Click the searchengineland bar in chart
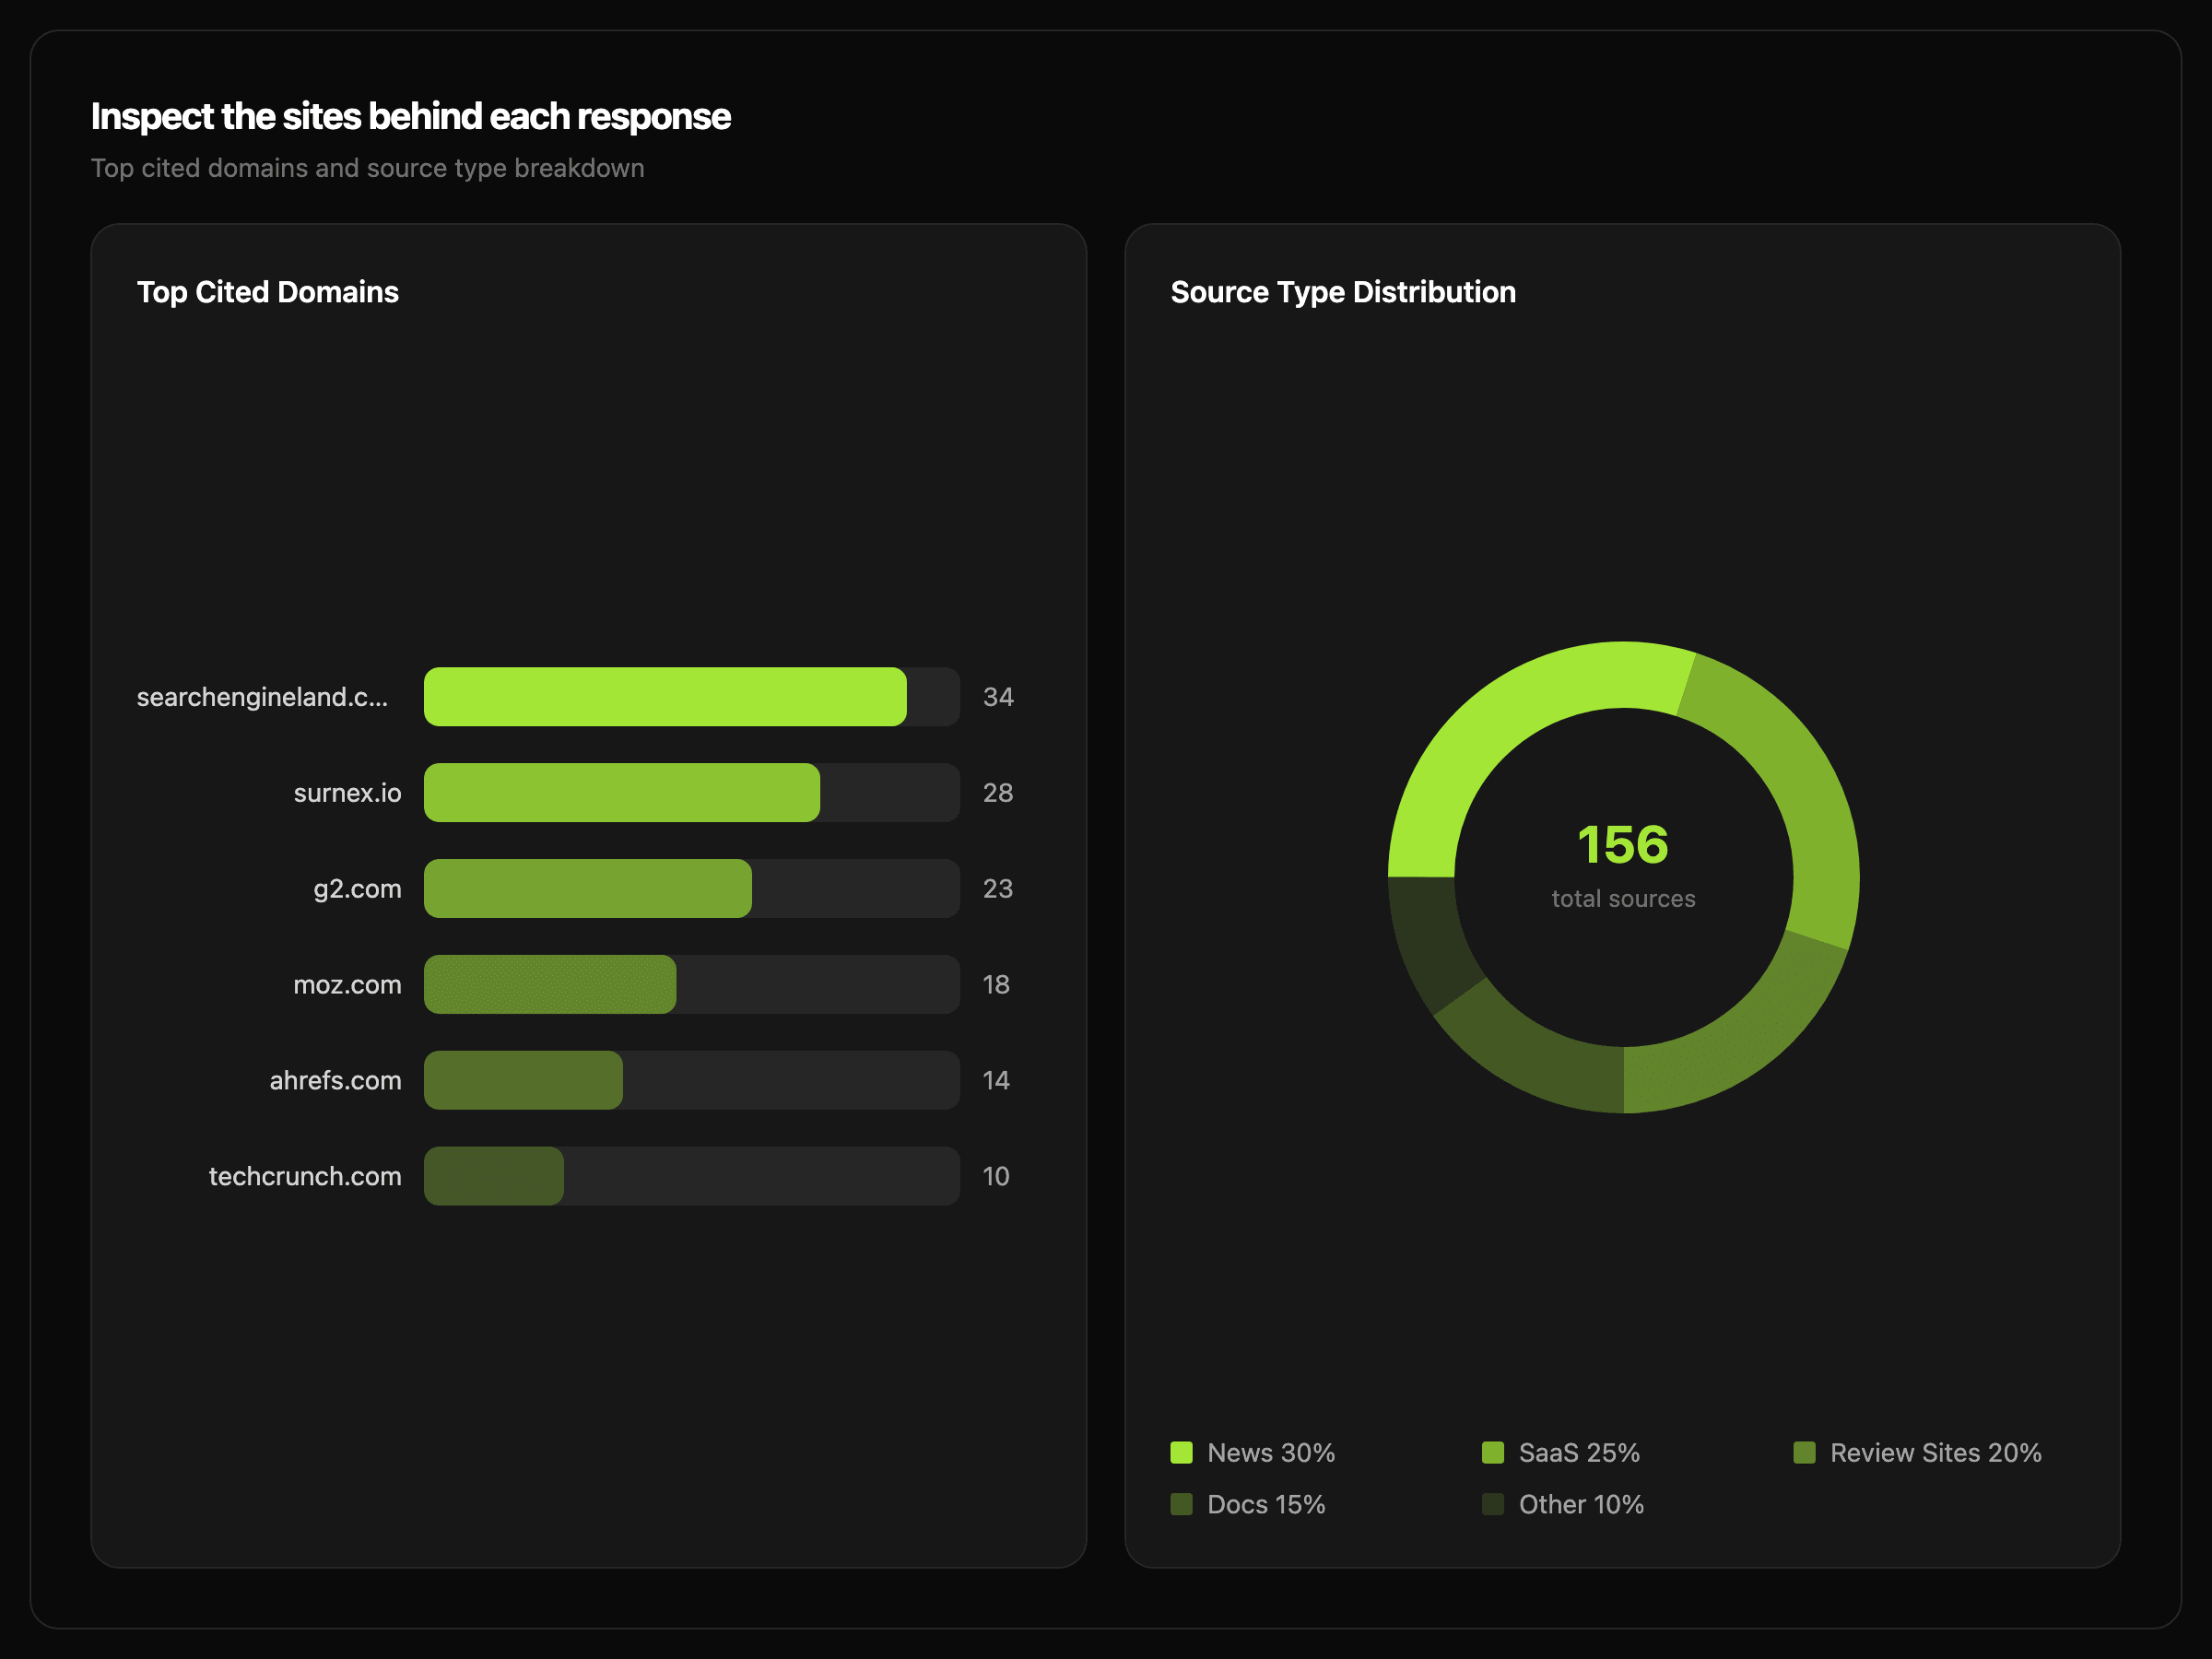 point(665,697)
